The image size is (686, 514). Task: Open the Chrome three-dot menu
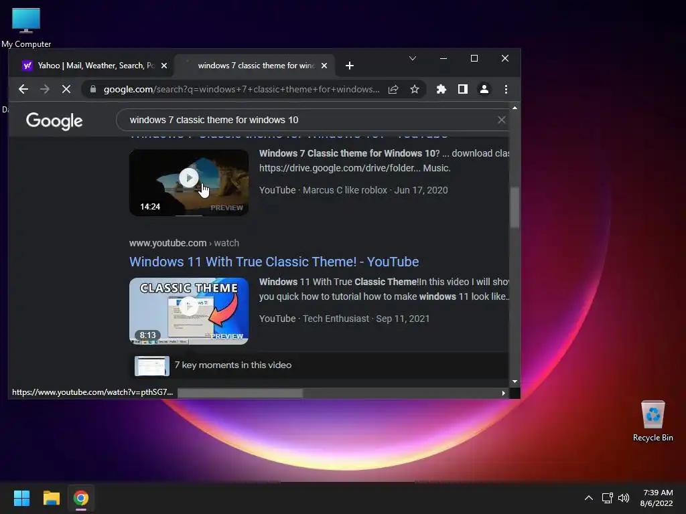[506, 89]
